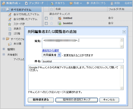Check the checkbox for Untitled
The width and height of the screenshot is (133, 109).
[46, 18]
